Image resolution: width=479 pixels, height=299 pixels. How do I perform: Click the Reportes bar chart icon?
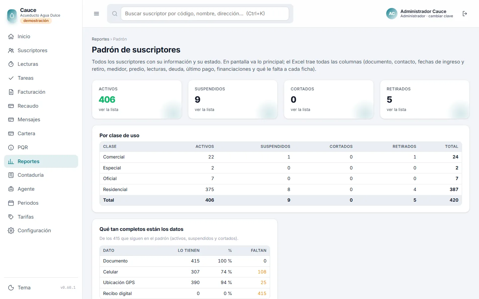click(11, 161)
